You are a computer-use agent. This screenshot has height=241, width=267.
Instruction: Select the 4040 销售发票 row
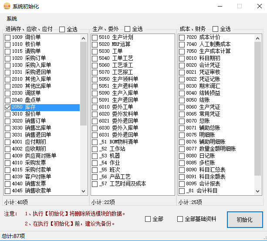pyautogui.click(x=42, y=184)
